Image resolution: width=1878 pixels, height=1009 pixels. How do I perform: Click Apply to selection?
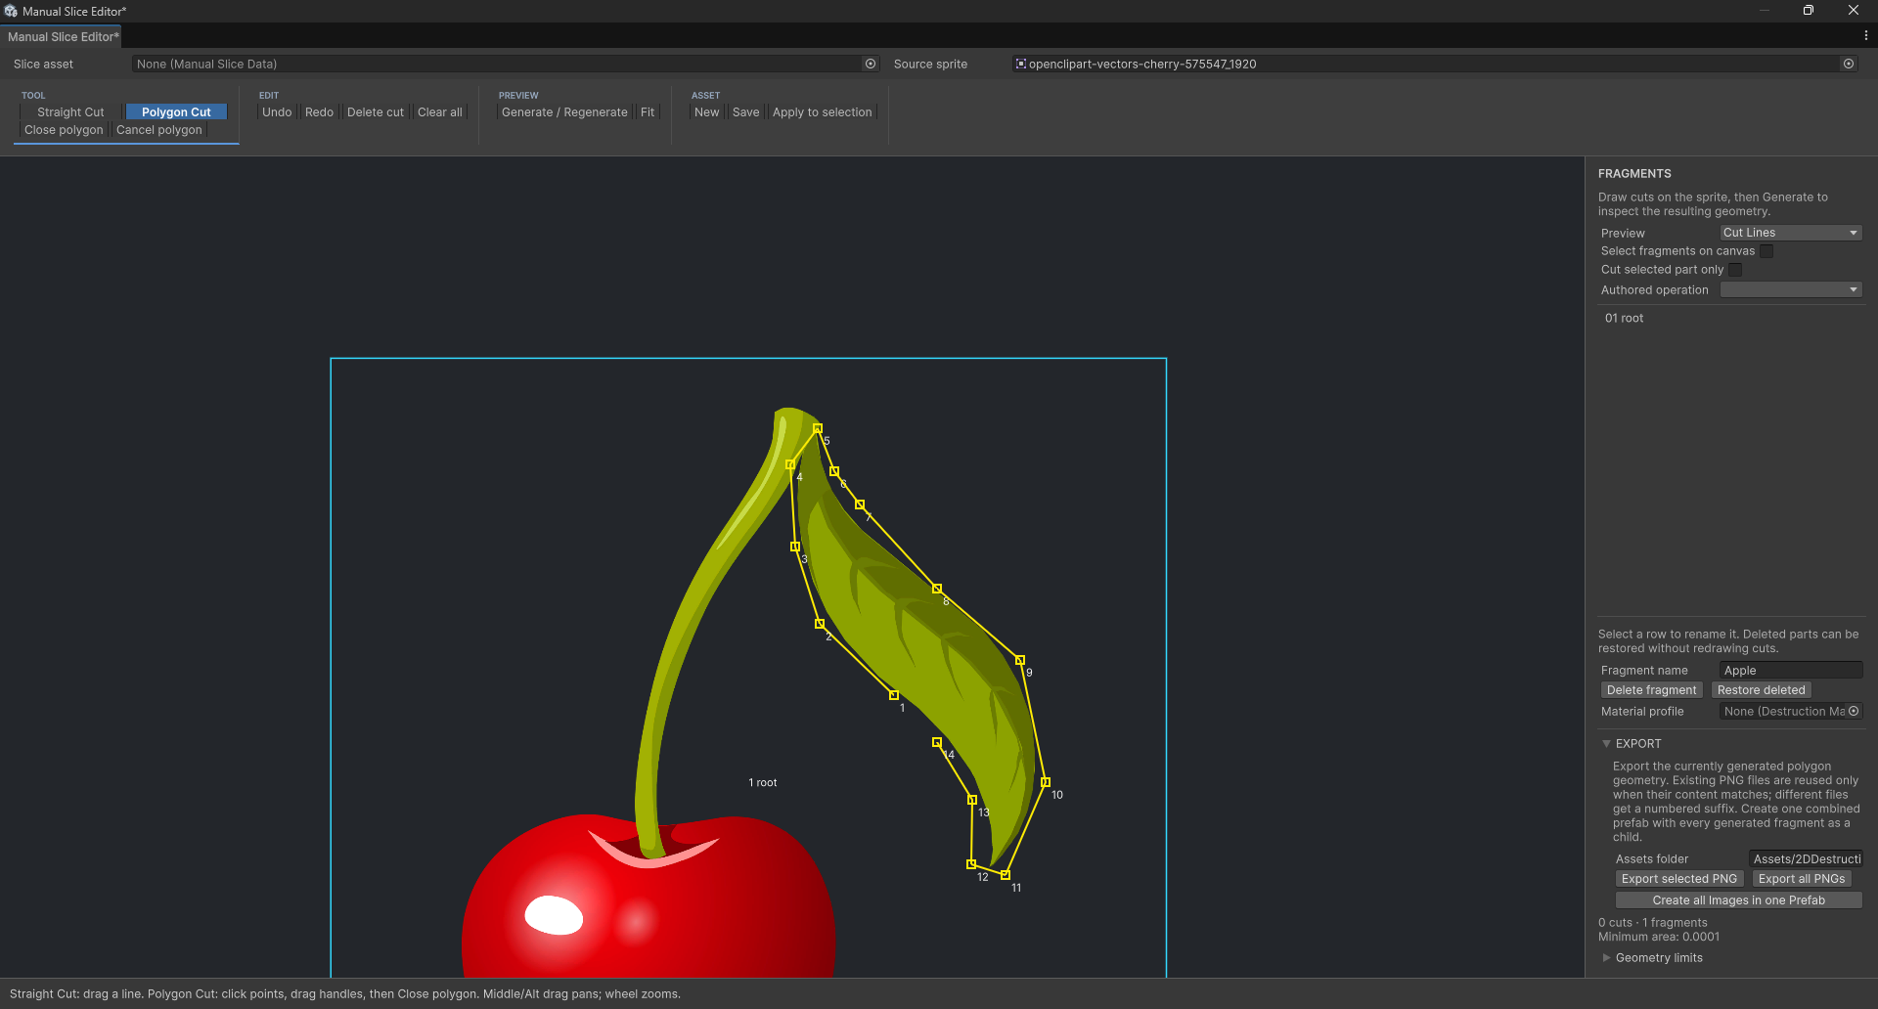pyautogui.click(x=822, y=111)
